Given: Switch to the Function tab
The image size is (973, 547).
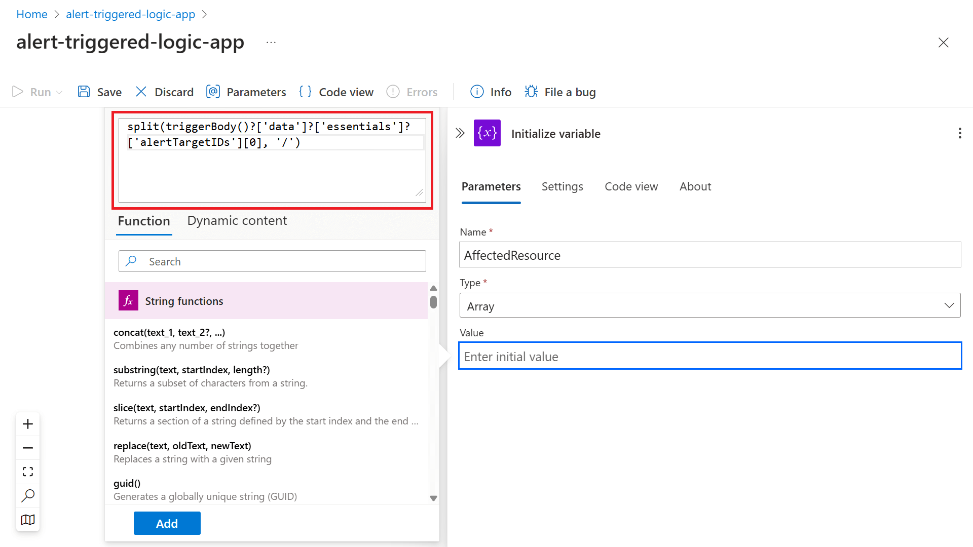Looking at the screenshot, I should pyautogui.click(x=144, y=220).
